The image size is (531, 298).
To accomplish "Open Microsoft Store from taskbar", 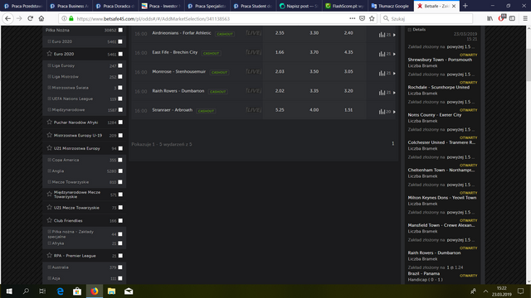I will (77, 291).
